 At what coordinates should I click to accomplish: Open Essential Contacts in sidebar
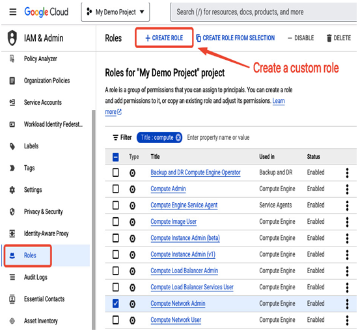click(x=44, y=299)
